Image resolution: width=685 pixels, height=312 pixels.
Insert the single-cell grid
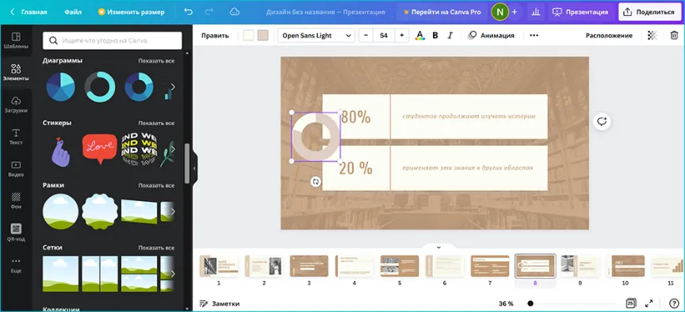point(61,274)
